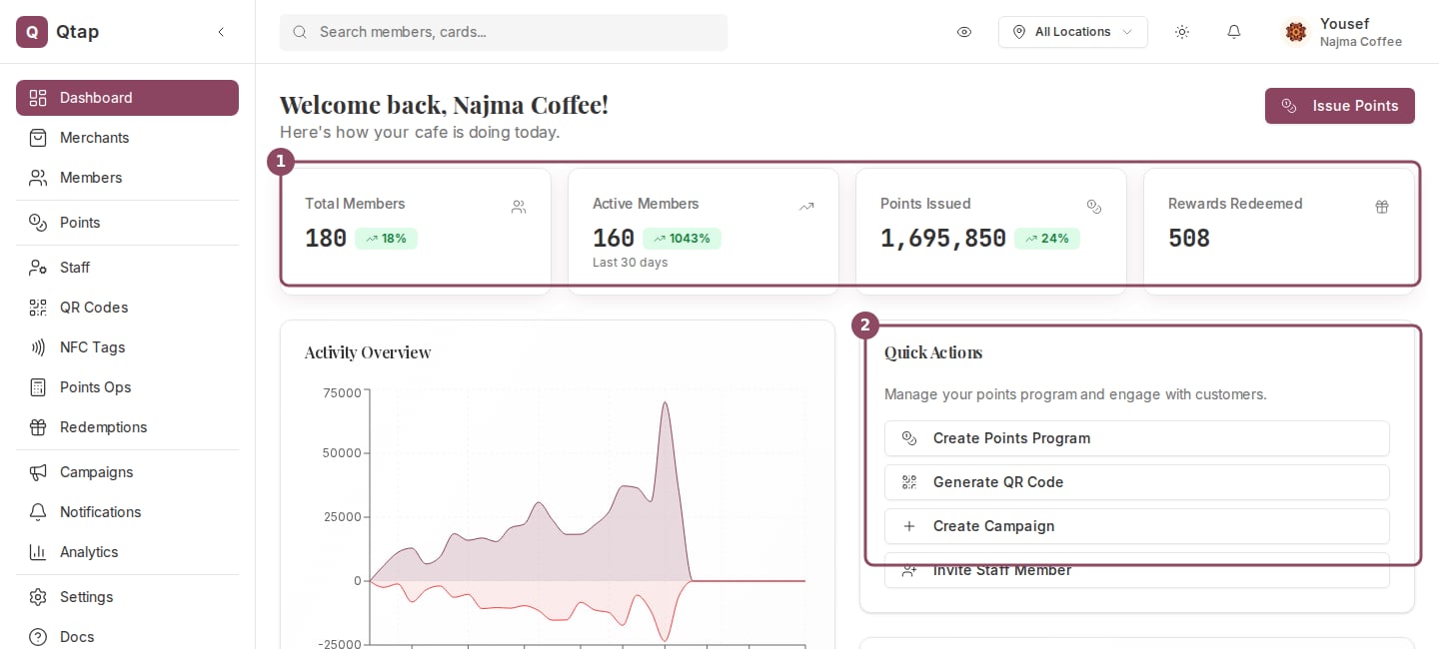Click the Campaigns megaphone icon

pos(38,472)
